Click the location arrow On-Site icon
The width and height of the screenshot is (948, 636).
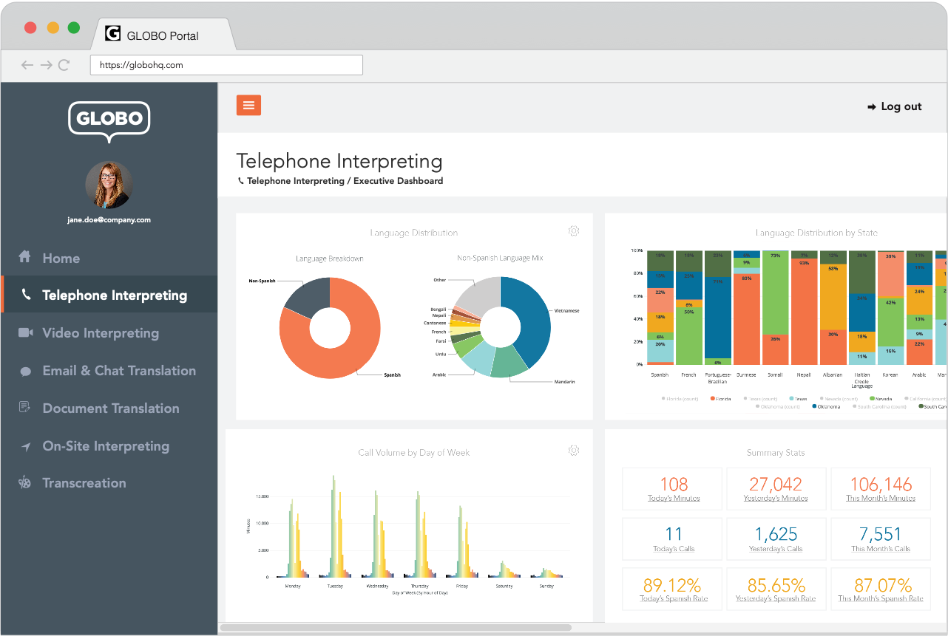[26, 447]
